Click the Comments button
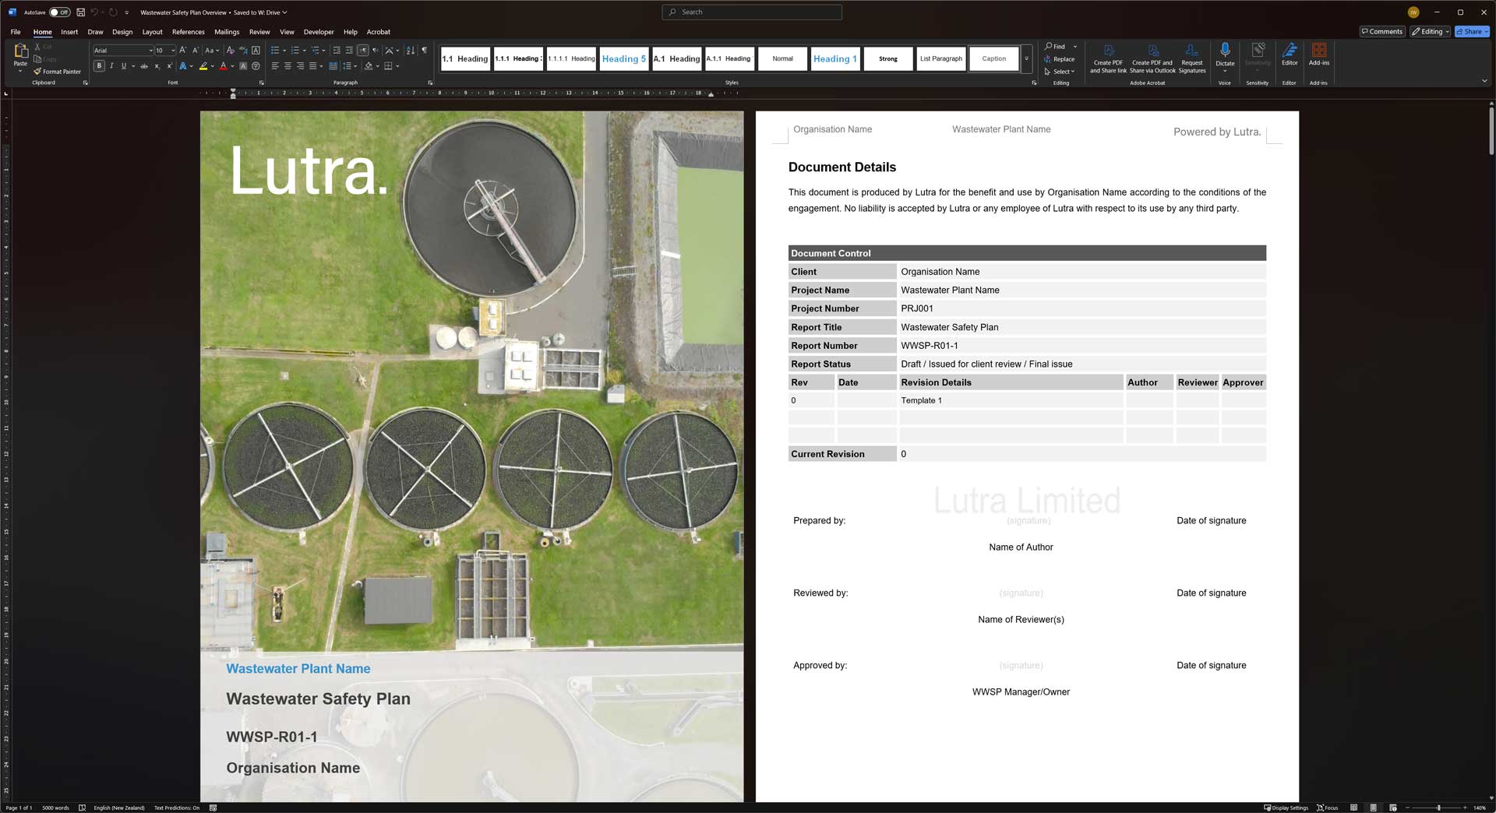The width and height of the screenshot is (1496, 813). (x=1382, y=32)
